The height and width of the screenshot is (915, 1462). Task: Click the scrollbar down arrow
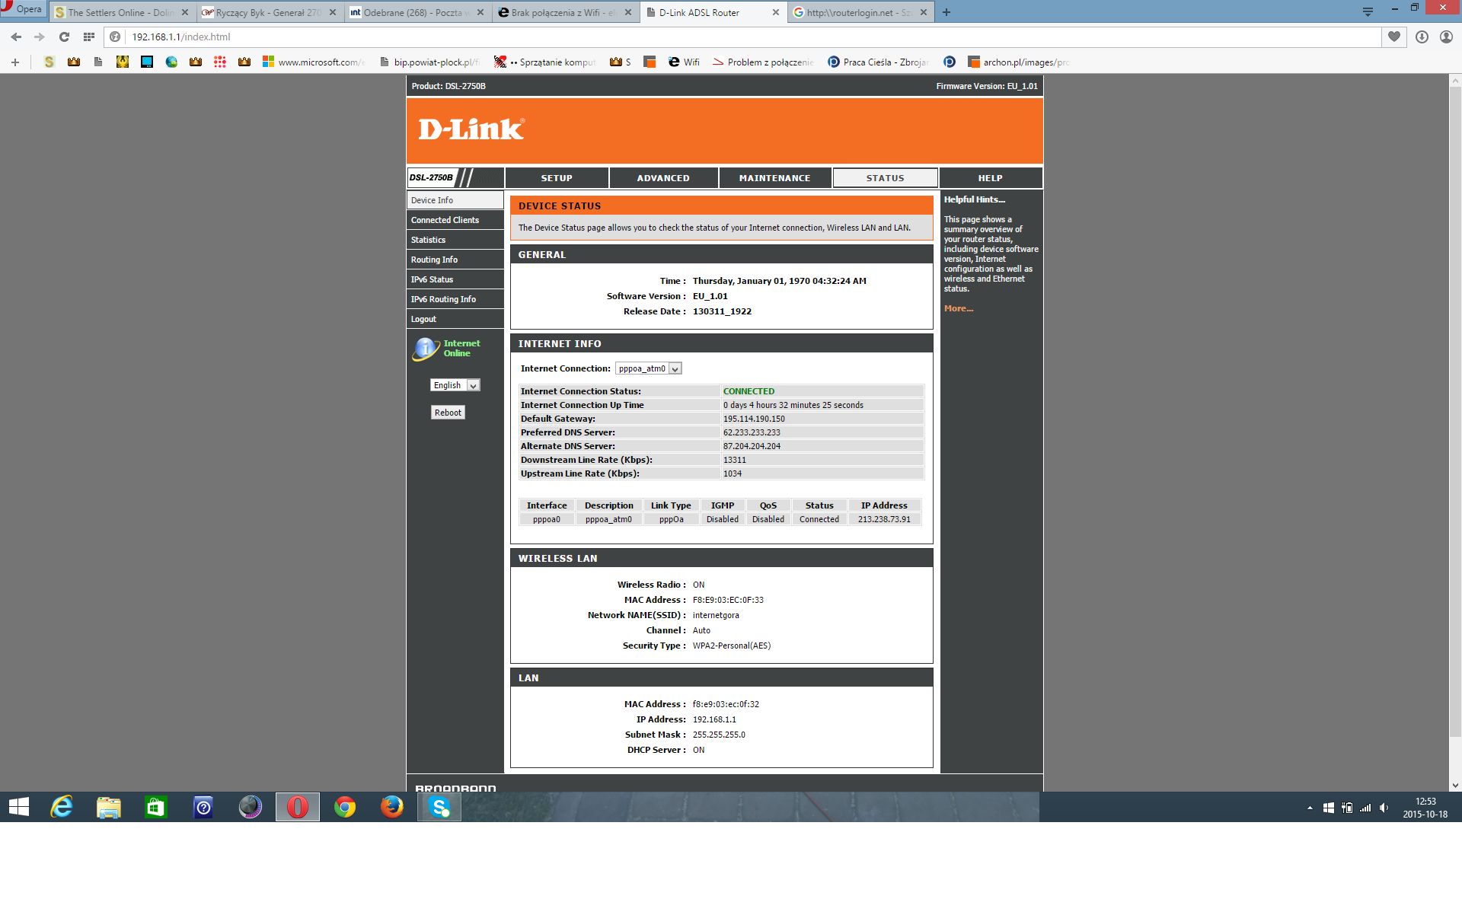1455,785
